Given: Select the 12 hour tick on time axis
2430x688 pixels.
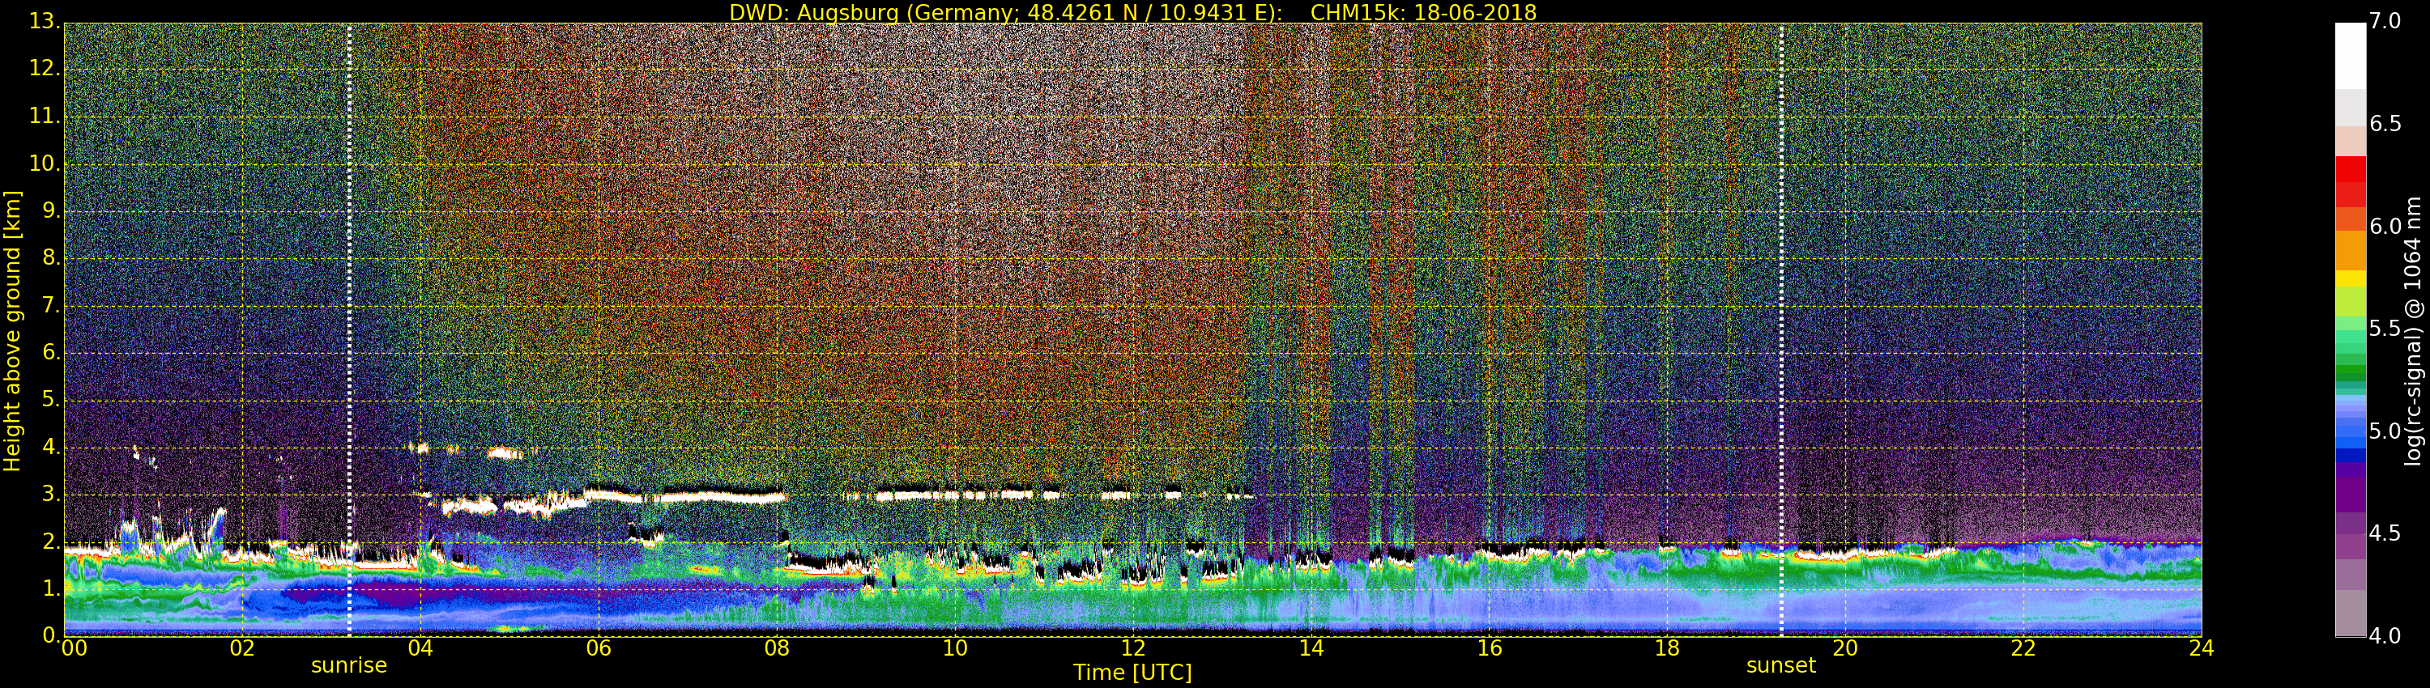Looking at the screenshot, I should pos(1133,648).
